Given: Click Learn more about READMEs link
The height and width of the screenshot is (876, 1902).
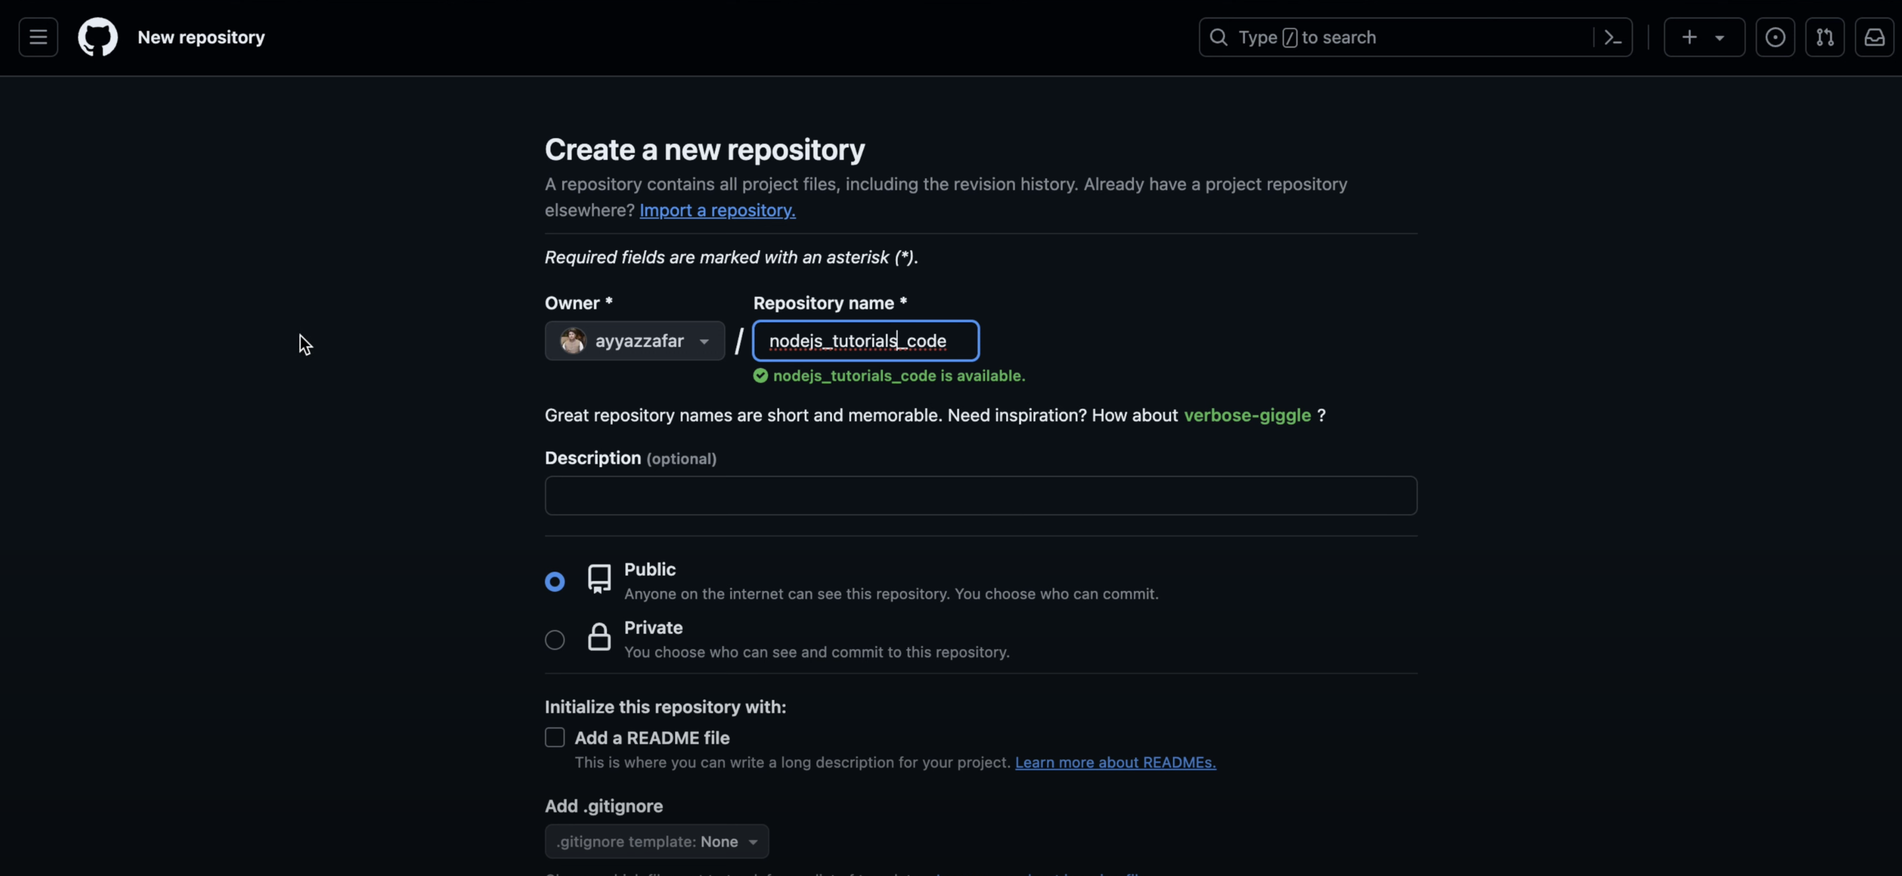Looking at the screenshot, I should coord(1115,763).
